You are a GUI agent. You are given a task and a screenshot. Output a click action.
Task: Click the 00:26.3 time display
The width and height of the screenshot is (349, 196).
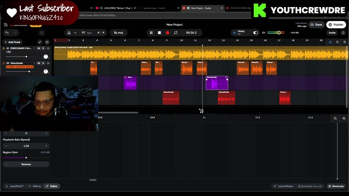coord(191,33)
